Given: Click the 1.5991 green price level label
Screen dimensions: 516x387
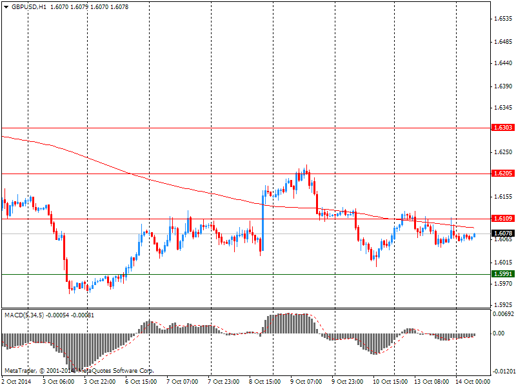Looking at the screenshot, I should click(502, 273).
